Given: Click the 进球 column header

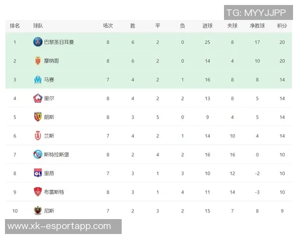Looking at the screenshot, I should 208,25.
